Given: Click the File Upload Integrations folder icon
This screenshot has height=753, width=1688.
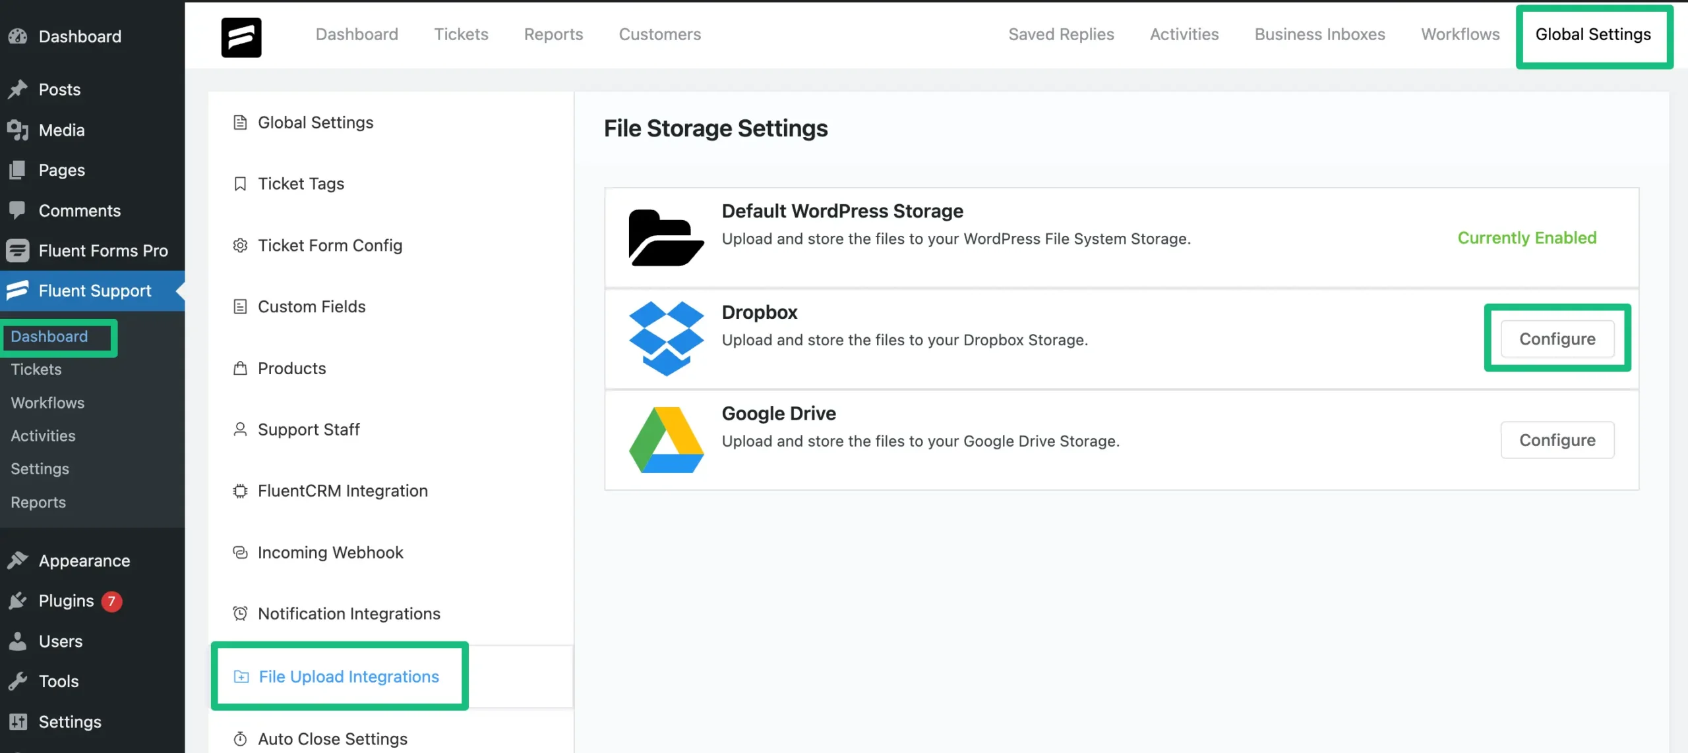Looking at the screenshot, I should 241,677.
